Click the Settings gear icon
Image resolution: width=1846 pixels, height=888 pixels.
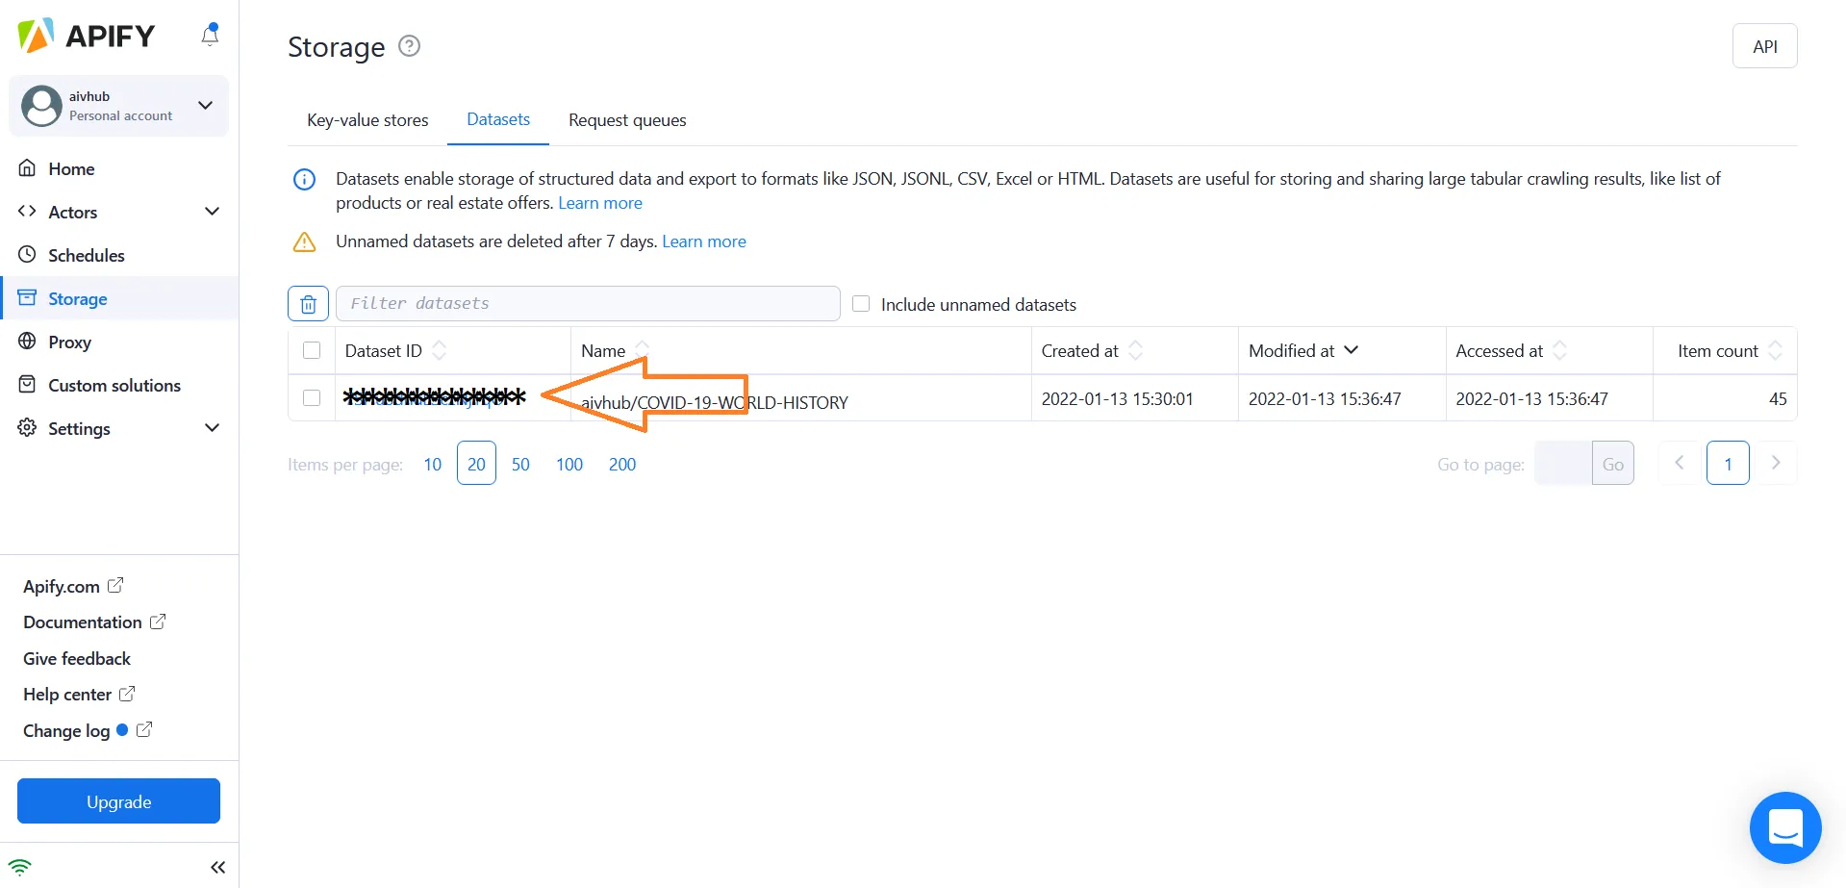point(27,427)
